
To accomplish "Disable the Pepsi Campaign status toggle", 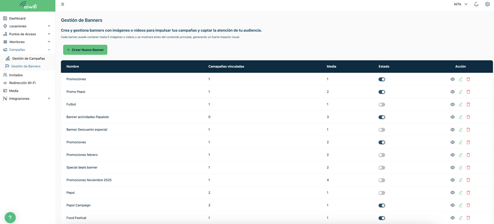I will 382,205.
